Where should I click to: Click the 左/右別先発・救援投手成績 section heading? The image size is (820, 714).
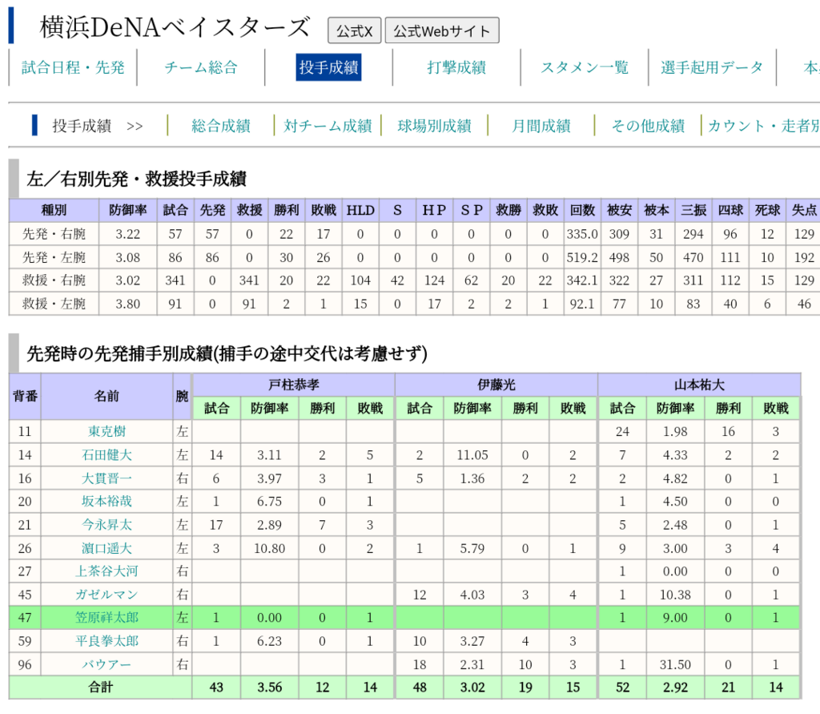[x=136, y=179]
